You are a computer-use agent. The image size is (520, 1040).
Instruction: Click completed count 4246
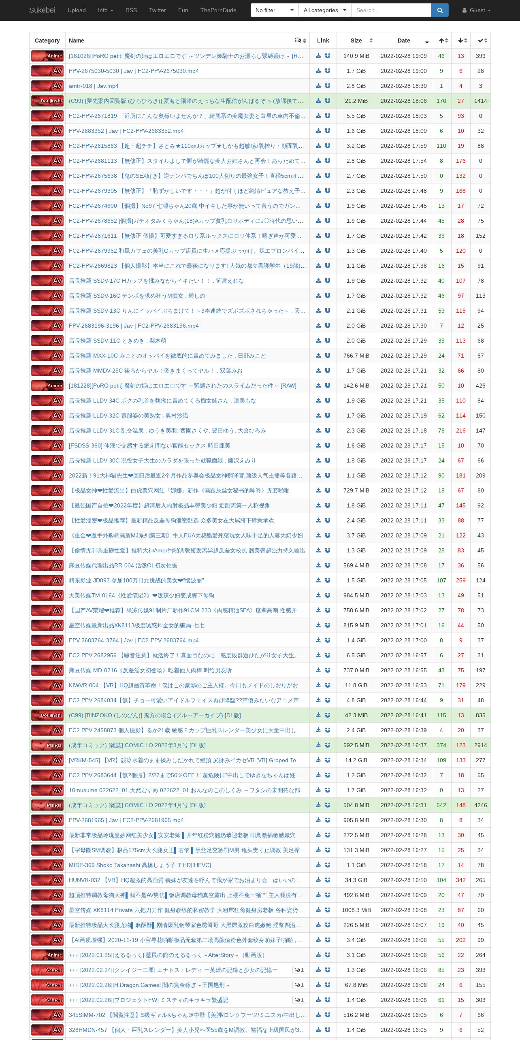pyautogui.click(x=481, y=805)
